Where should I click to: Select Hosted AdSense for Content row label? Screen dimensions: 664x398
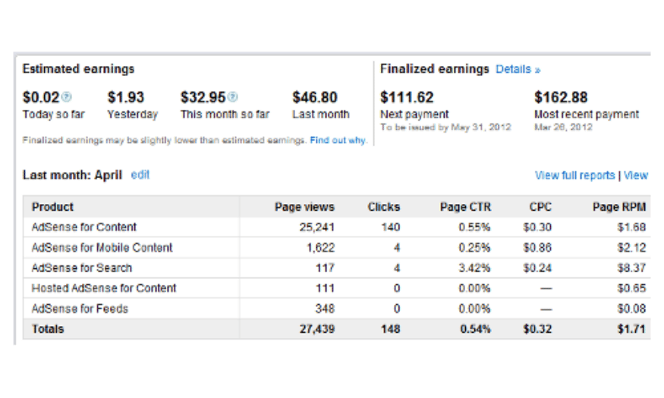pyautogui.click(x=104, y=288)
